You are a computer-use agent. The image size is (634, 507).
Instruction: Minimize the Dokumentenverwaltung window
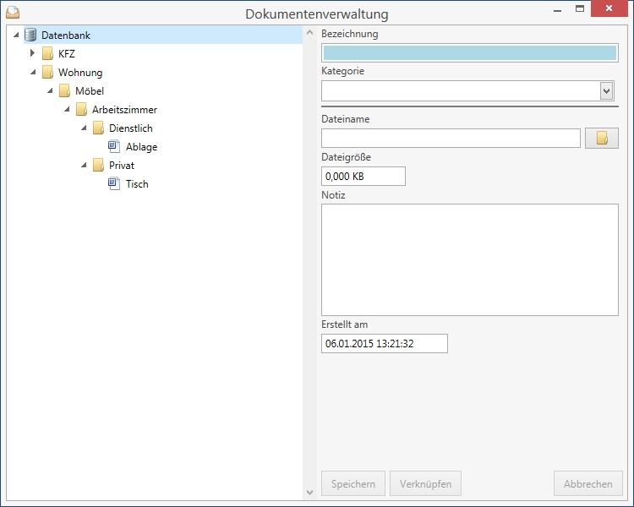click(558, 9)
